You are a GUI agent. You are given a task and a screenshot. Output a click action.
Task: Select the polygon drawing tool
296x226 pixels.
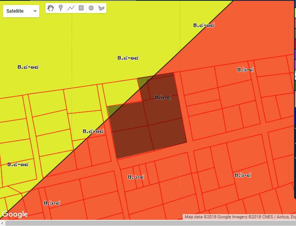point(101,8)
